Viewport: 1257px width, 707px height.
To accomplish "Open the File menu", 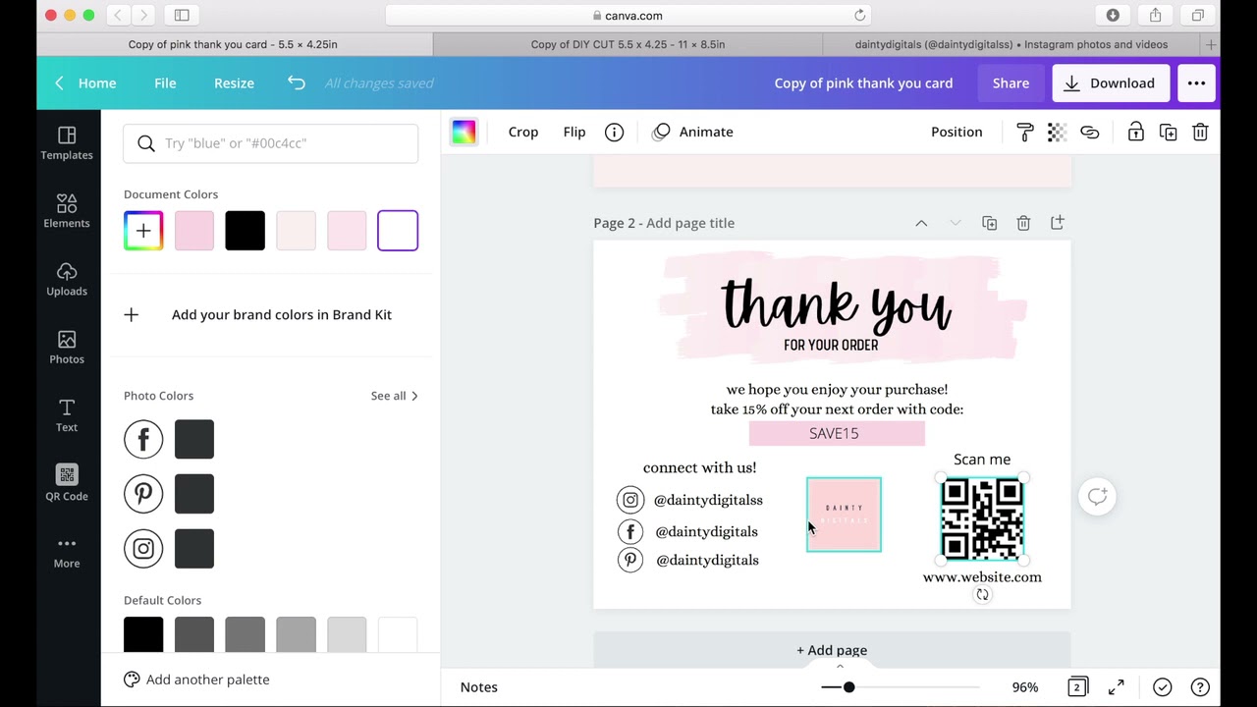I will [x=165, y=83].
